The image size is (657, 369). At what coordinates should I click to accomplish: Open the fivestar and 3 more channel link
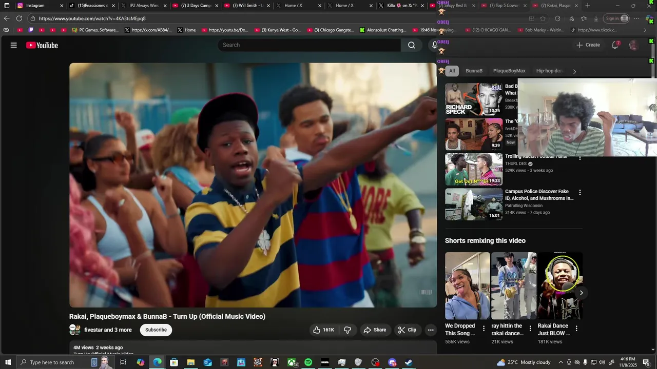[x=108, y=330]
